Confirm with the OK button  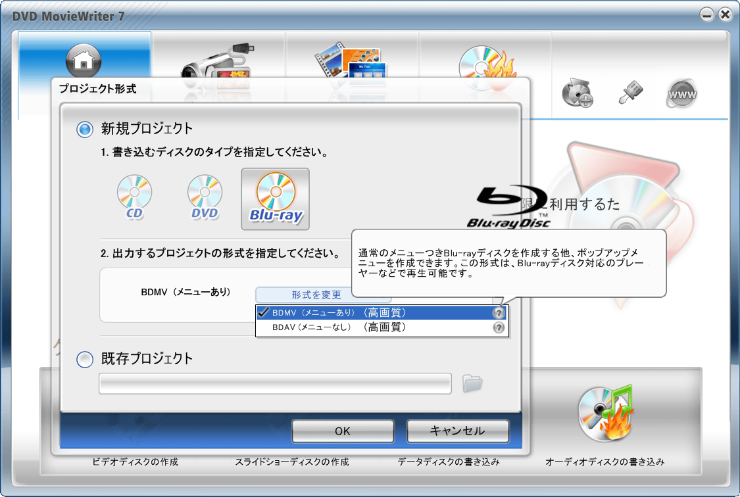point(343,431)
